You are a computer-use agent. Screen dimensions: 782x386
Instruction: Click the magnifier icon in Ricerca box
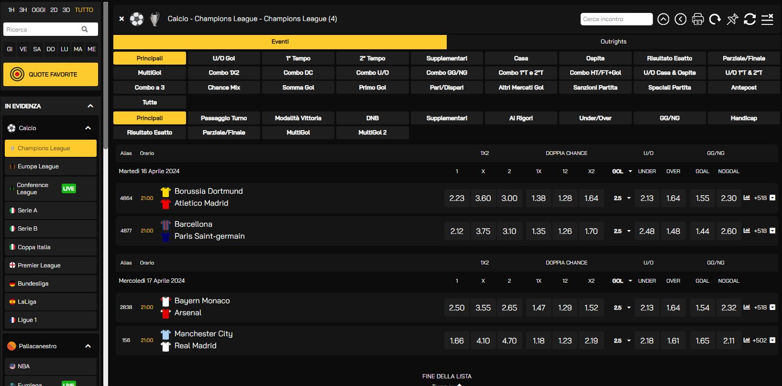(85, 29)
